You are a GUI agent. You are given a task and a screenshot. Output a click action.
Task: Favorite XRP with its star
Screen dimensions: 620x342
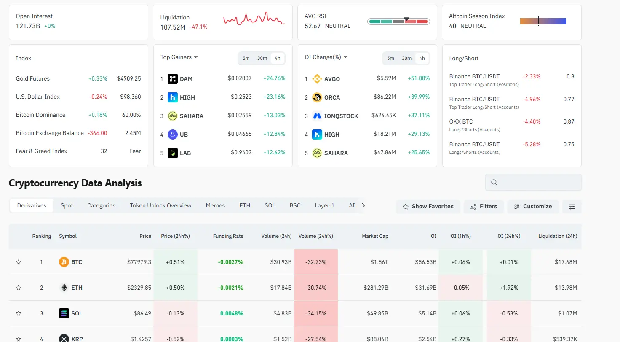tap(19, 339)
